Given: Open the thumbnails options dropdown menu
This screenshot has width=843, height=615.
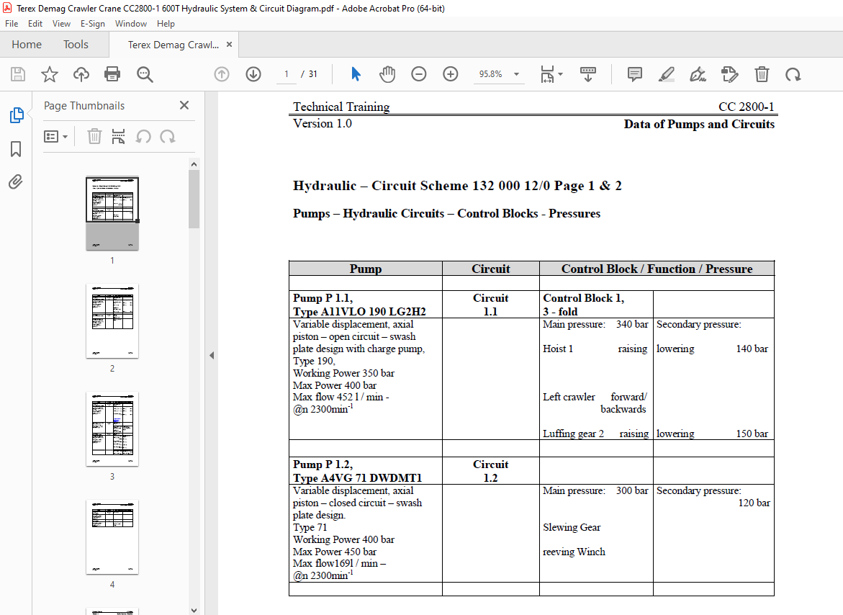Looking at the screenshot, I should pyautogui.click(x=55, y=137).
